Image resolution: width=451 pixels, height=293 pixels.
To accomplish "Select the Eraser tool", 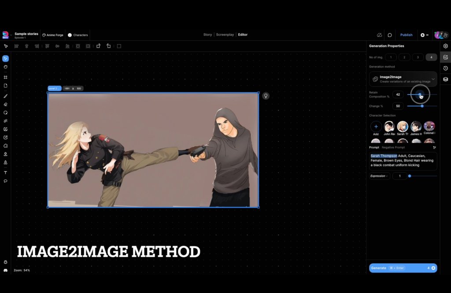I will pyautogui.click(x=6, y=104).
